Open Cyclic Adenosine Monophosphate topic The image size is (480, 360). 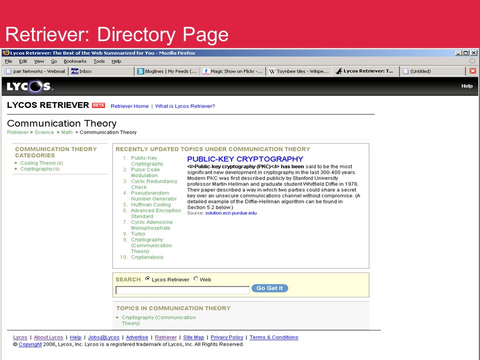coord(152,225)
